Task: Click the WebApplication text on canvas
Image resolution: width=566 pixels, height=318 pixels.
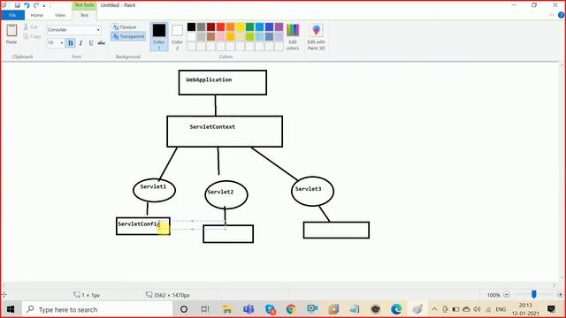Action: tap(209, 79)
